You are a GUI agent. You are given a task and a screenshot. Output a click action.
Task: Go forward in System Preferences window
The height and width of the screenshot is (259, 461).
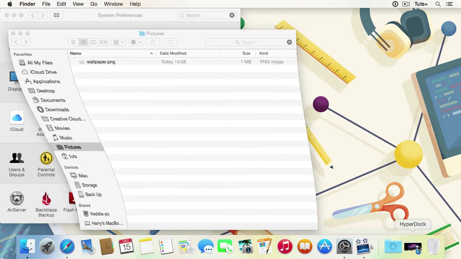(42, 15)
